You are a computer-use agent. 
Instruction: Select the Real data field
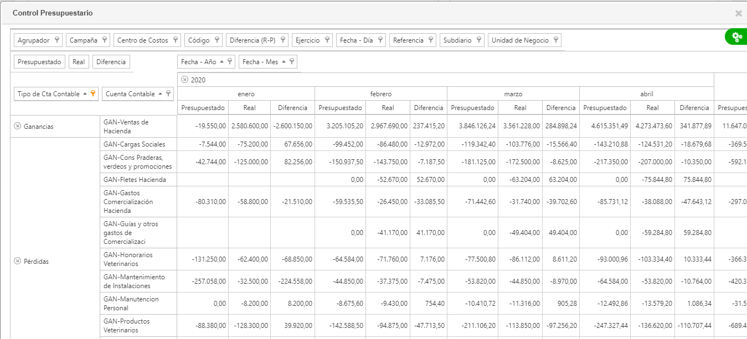click(79, 62)
